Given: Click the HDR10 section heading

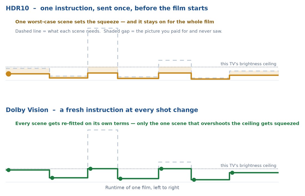Looking at the screenshot, I should pos(107,8).
